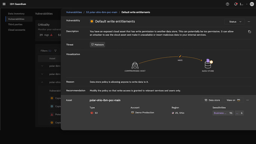Open the Status dropdown
Viewport: 256px width, 144px height.
235,22
